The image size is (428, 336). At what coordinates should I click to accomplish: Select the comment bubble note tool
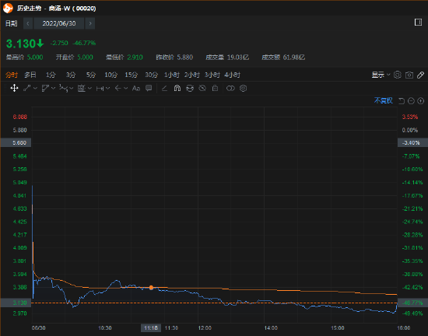coord(149,88)
